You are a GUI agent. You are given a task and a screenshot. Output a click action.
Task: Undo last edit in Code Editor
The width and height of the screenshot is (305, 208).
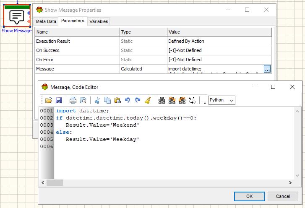(x=128, y=100)
